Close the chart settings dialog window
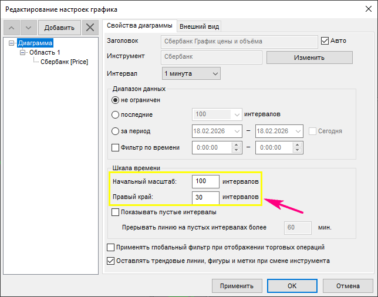 pyautogui.click(x=363, y=9)
